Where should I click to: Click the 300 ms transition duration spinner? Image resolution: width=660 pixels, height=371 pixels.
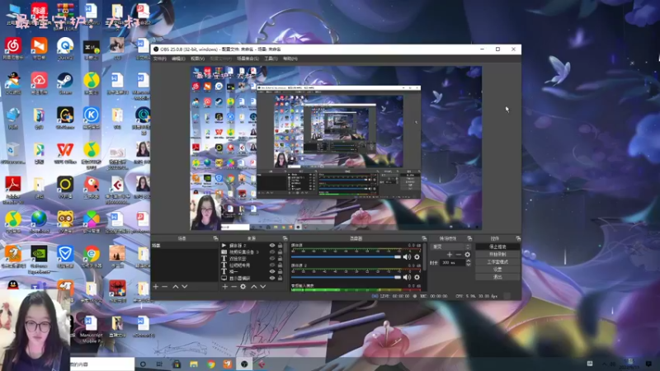(452, 262)
